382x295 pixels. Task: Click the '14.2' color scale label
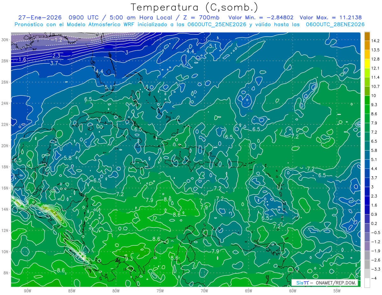375,41
